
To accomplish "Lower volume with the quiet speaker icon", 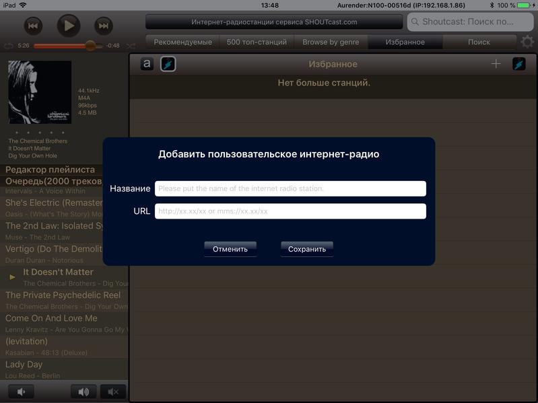I will (22, 392).
